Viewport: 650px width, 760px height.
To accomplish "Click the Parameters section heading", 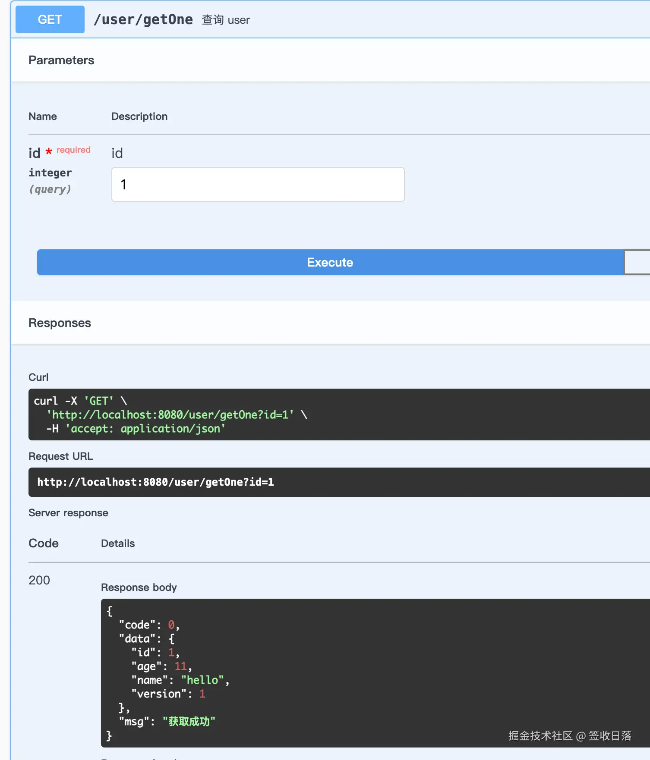I will tap(61, 60).
